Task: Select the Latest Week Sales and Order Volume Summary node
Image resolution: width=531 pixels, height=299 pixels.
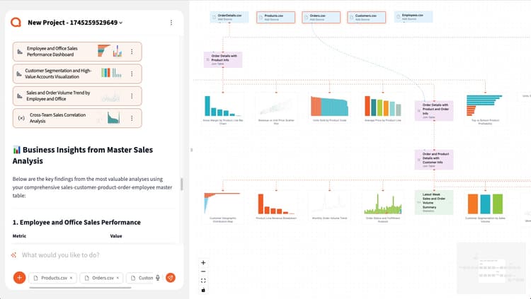Action: tap(434, 202)
